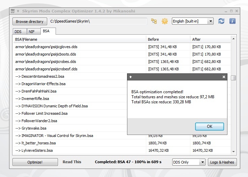Open the English language dropdown
The height and width of the screenshot is (177, 248).
192,21
